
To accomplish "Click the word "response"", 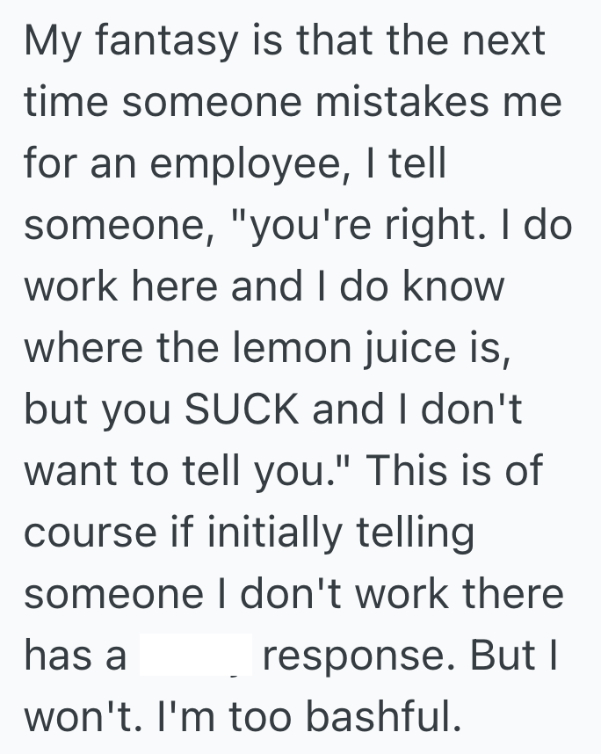I will tap(364, 657).
